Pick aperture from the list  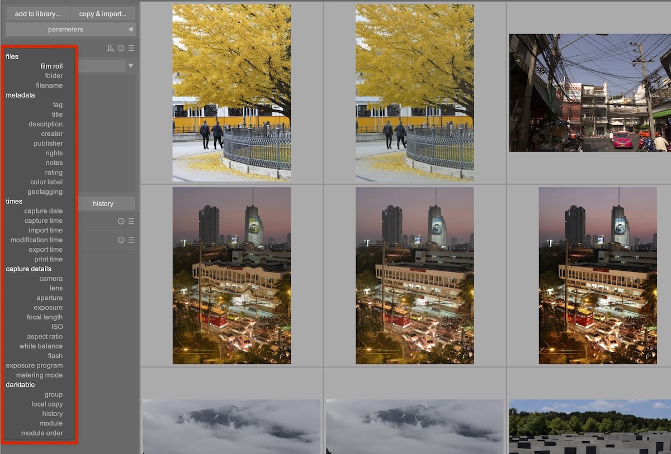pos(50,298)
